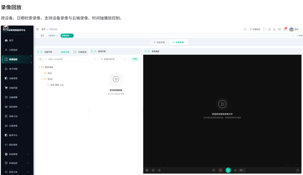Take a snapshot with the camera icon
Screen dimensions: 303x175
pyautogui.click(x=147, y=170)
